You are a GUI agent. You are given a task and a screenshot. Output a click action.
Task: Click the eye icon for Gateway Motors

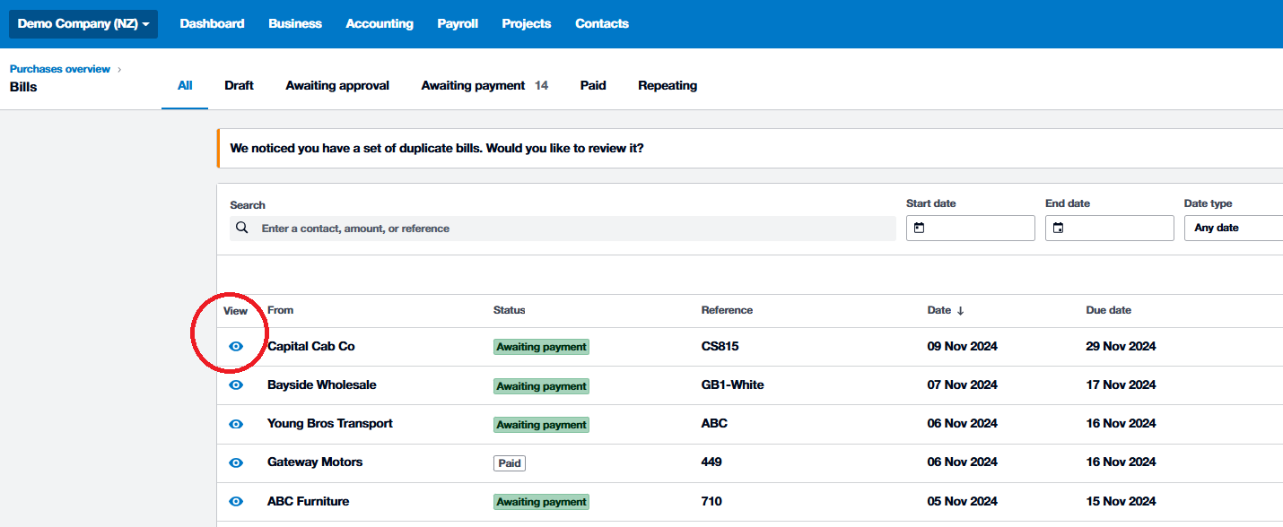click(236, 462)
